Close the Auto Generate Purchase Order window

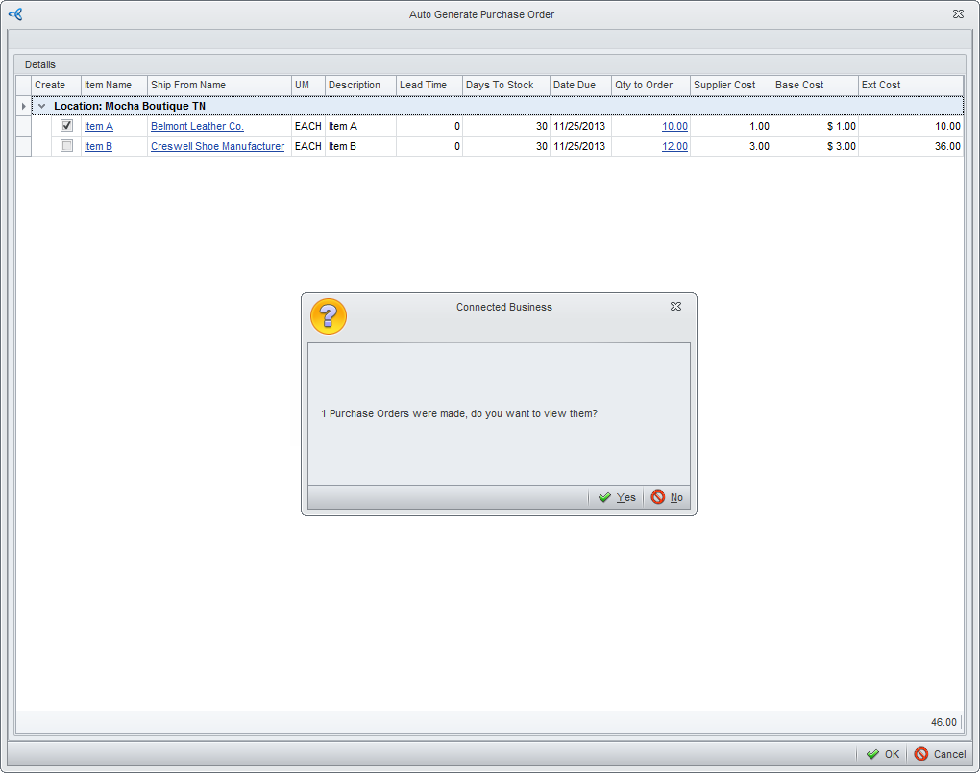click(x=958, y=13)
